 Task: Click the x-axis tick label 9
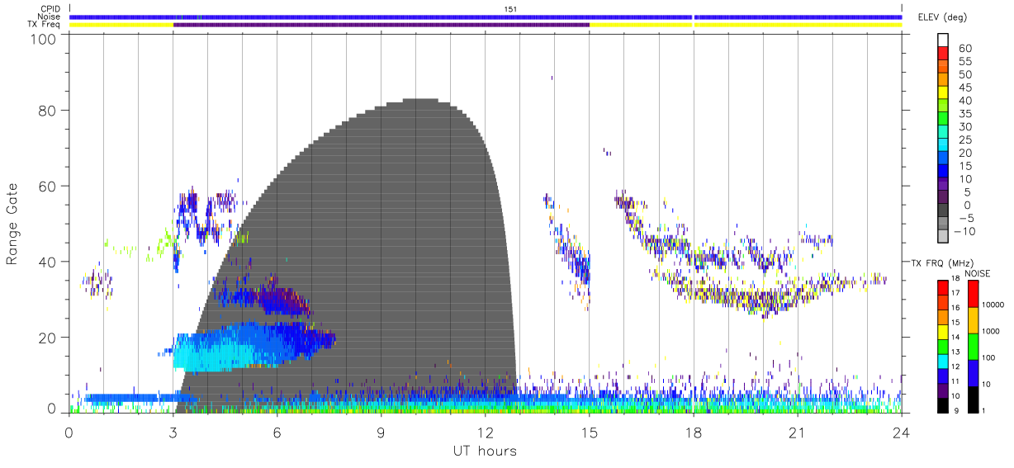click(381, 433)
